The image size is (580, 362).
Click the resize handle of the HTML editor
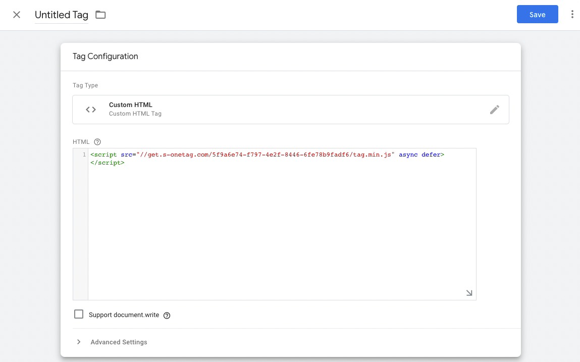(469, 293)
